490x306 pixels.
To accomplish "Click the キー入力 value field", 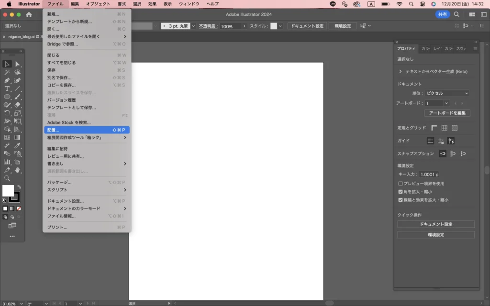I will click(430, 175).
